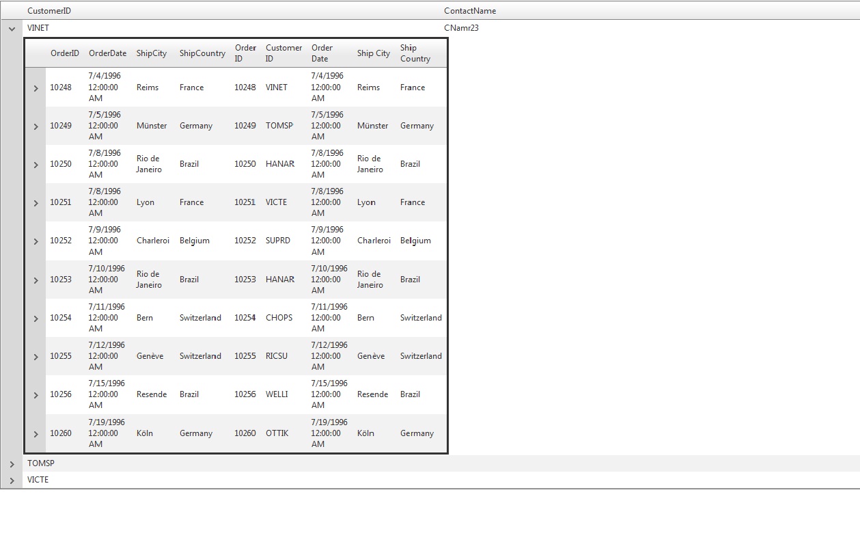The height and width of the screenshot is (555, 860).
Task: Select the CHOPS customer ID cell
Action: click(279, 318)
